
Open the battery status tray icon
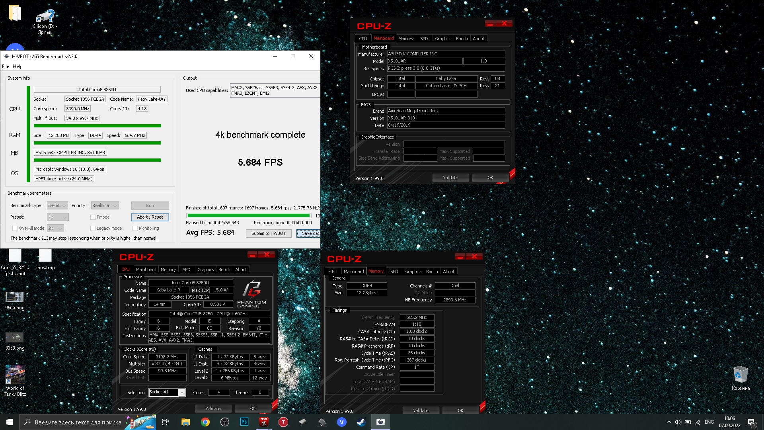(x=688, y=422)
